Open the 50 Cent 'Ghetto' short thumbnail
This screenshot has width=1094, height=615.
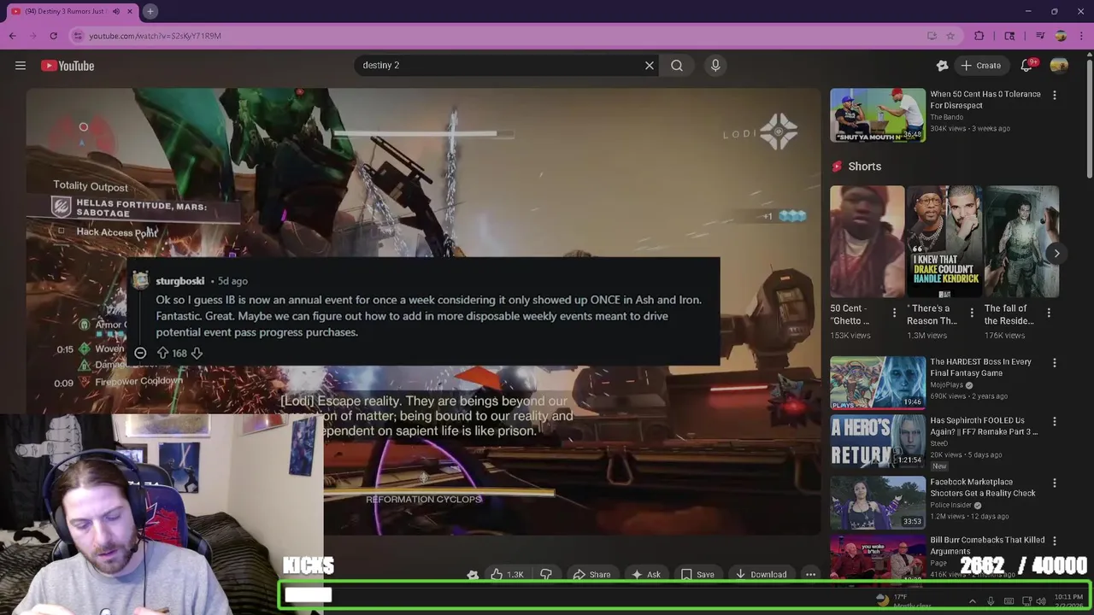click(867, 242)
